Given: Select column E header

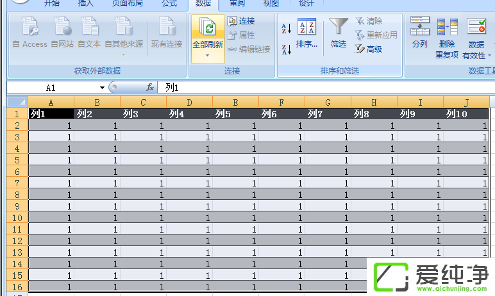Looking at the screenshot, I should [x=235, y=103].
